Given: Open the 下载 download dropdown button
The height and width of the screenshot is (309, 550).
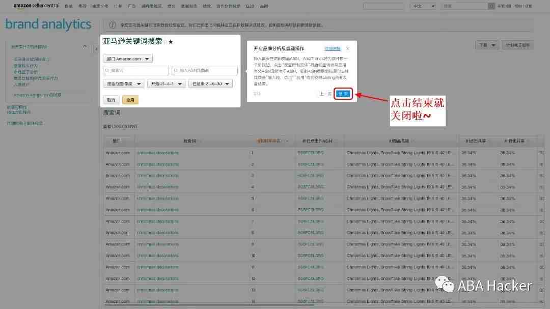Looking at the screenshot, I should pyautogui.click(x=487, y=45).
